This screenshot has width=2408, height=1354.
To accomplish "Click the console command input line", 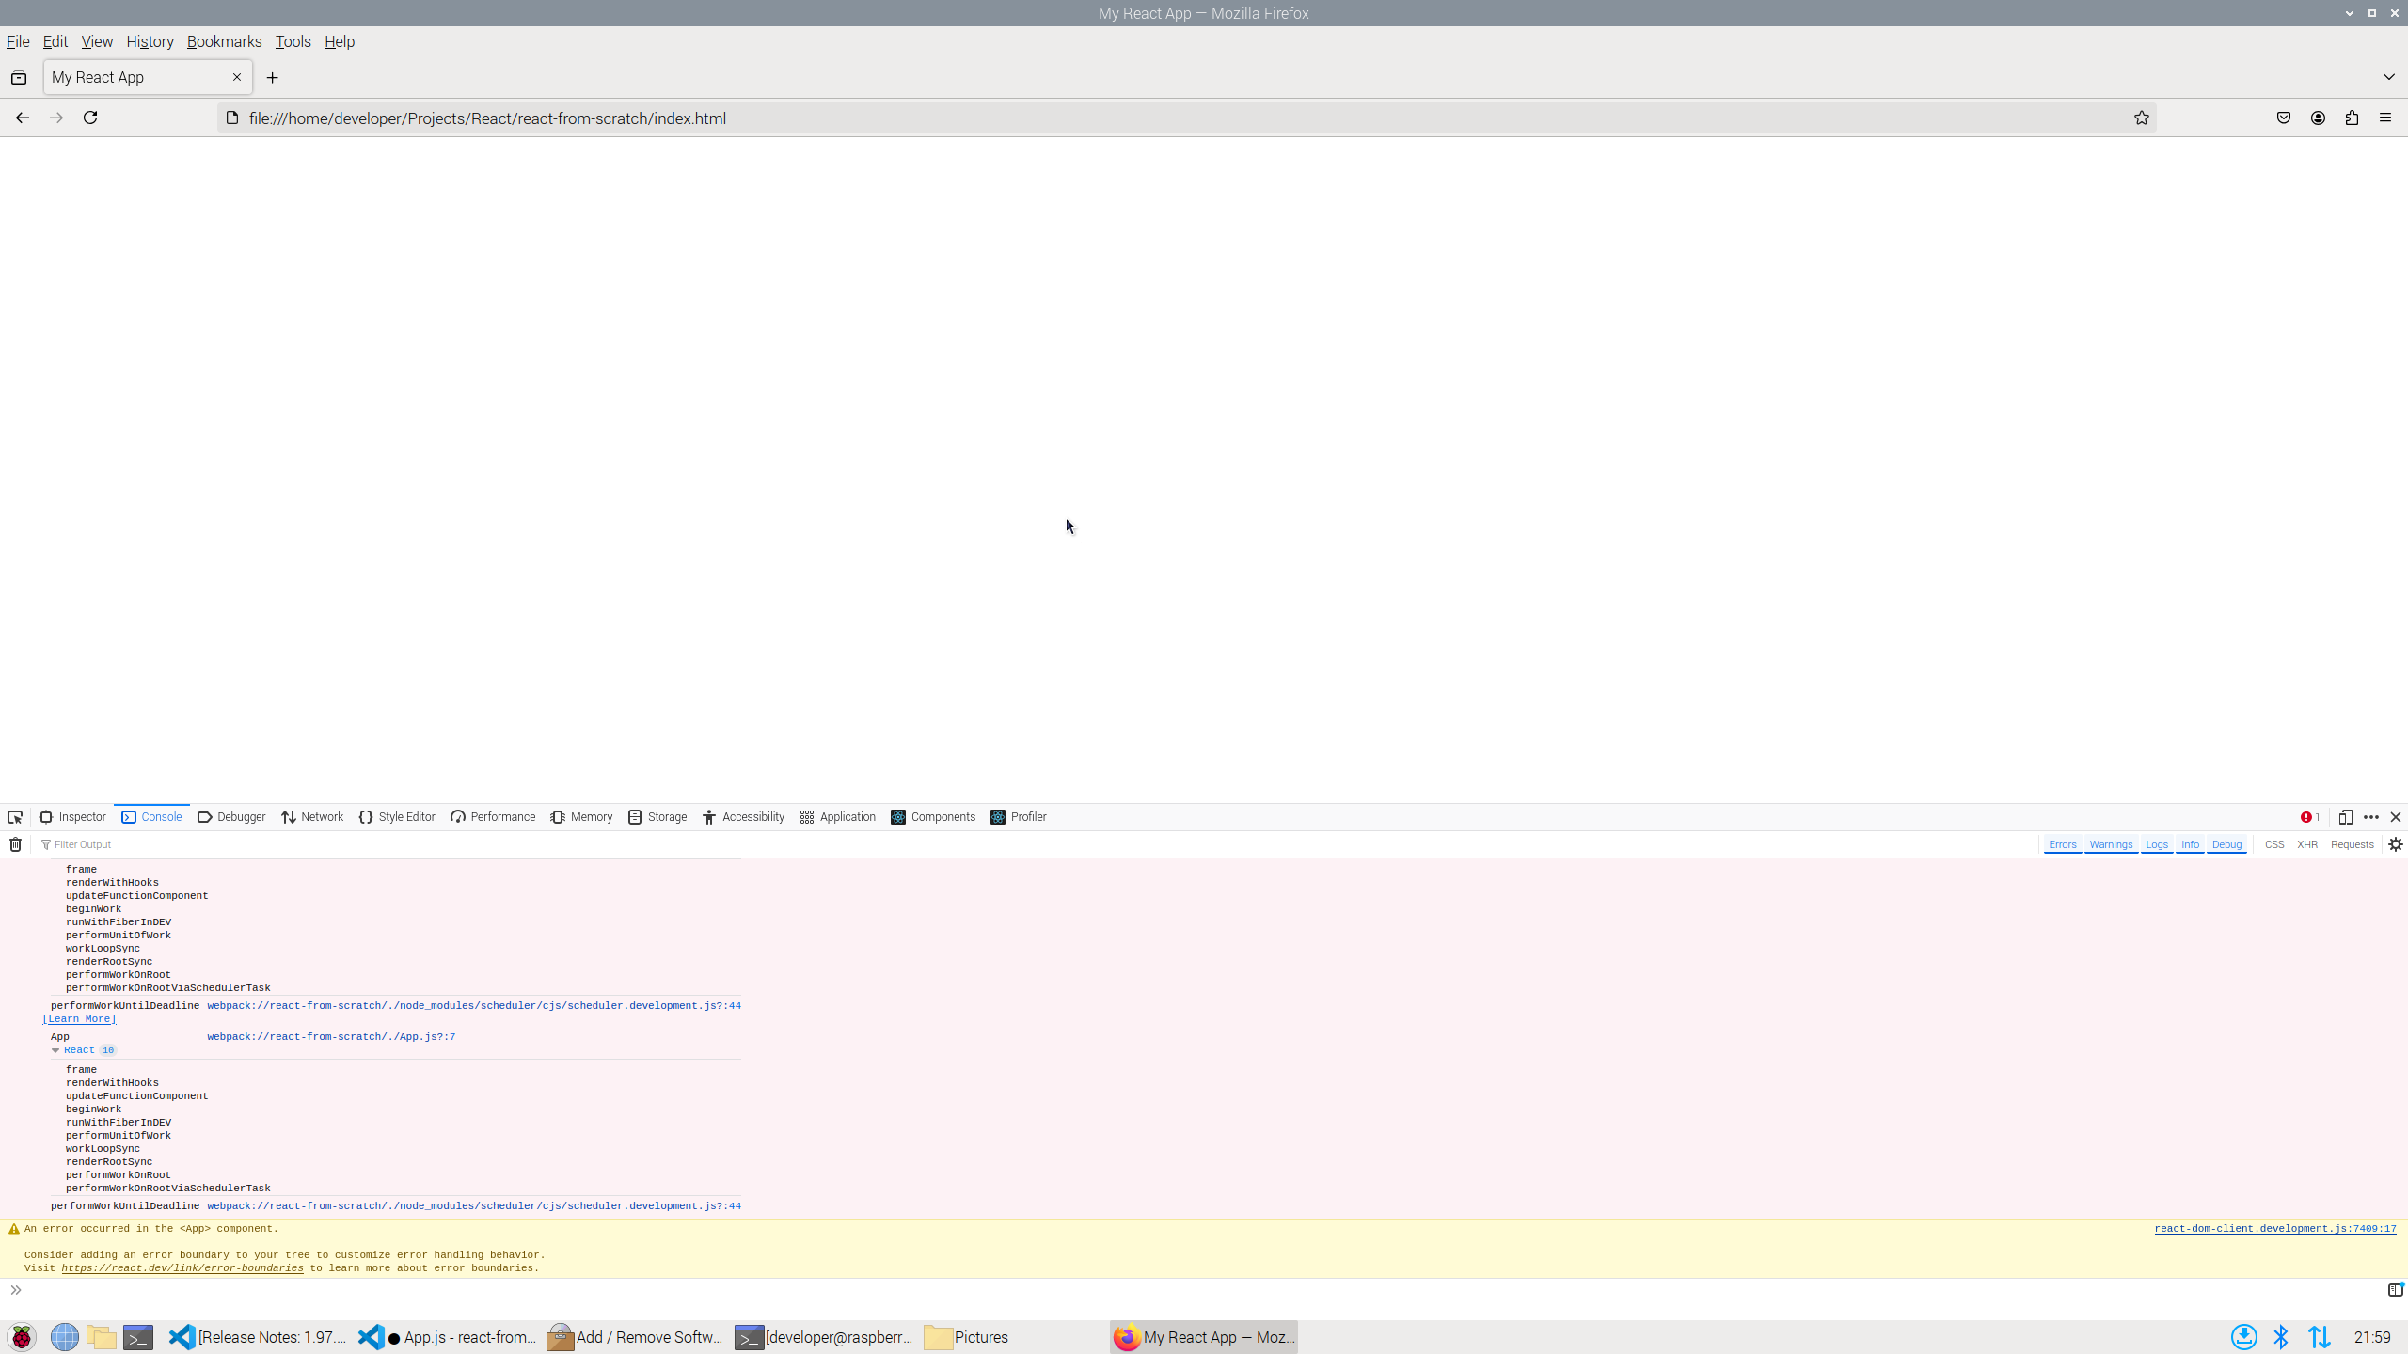I will tap(1195, 1290).
